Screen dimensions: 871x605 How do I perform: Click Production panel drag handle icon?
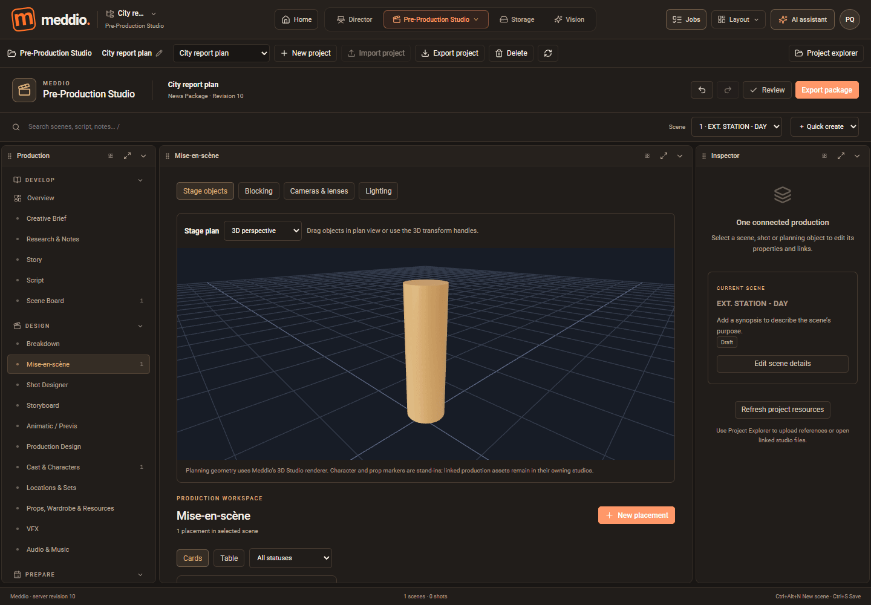[x=10, y=156]
